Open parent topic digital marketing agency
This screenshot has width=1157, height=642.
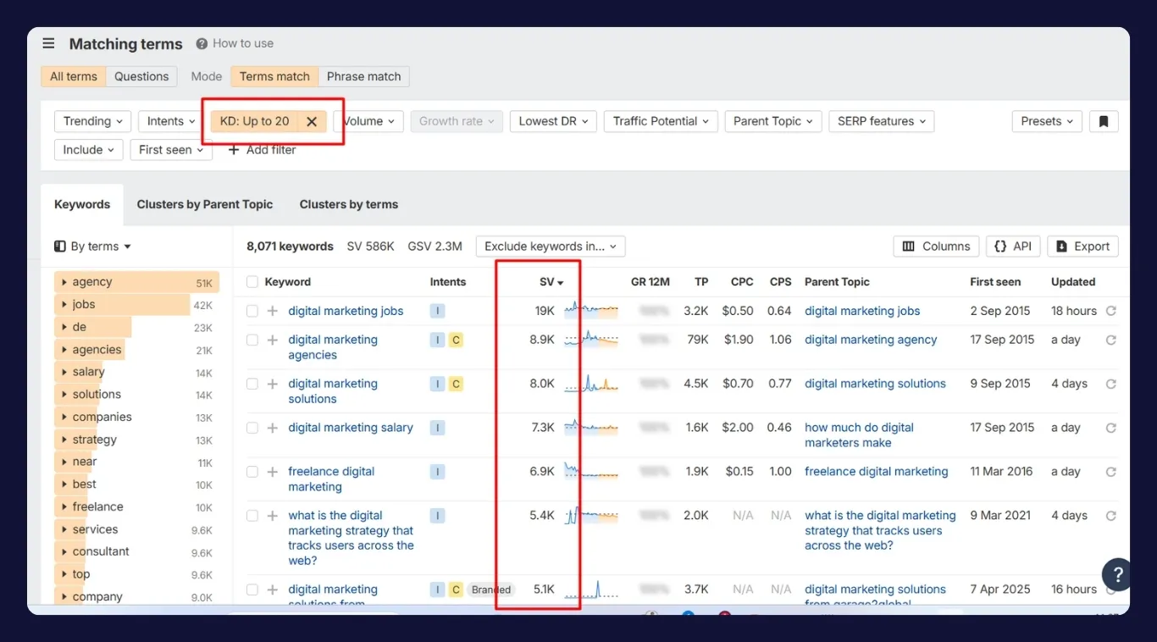871,340
